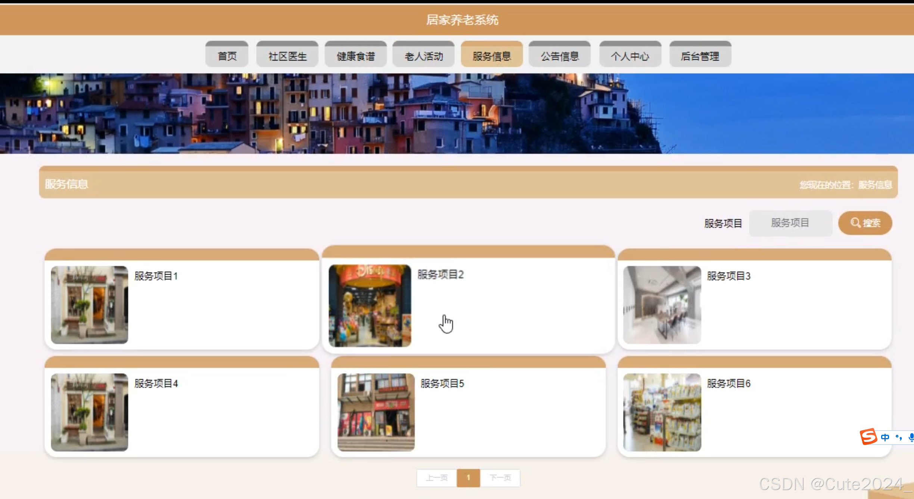Open 服务项目6 supermarket thumbnail
Screen dimensions: 914x499
coord(662,412)
